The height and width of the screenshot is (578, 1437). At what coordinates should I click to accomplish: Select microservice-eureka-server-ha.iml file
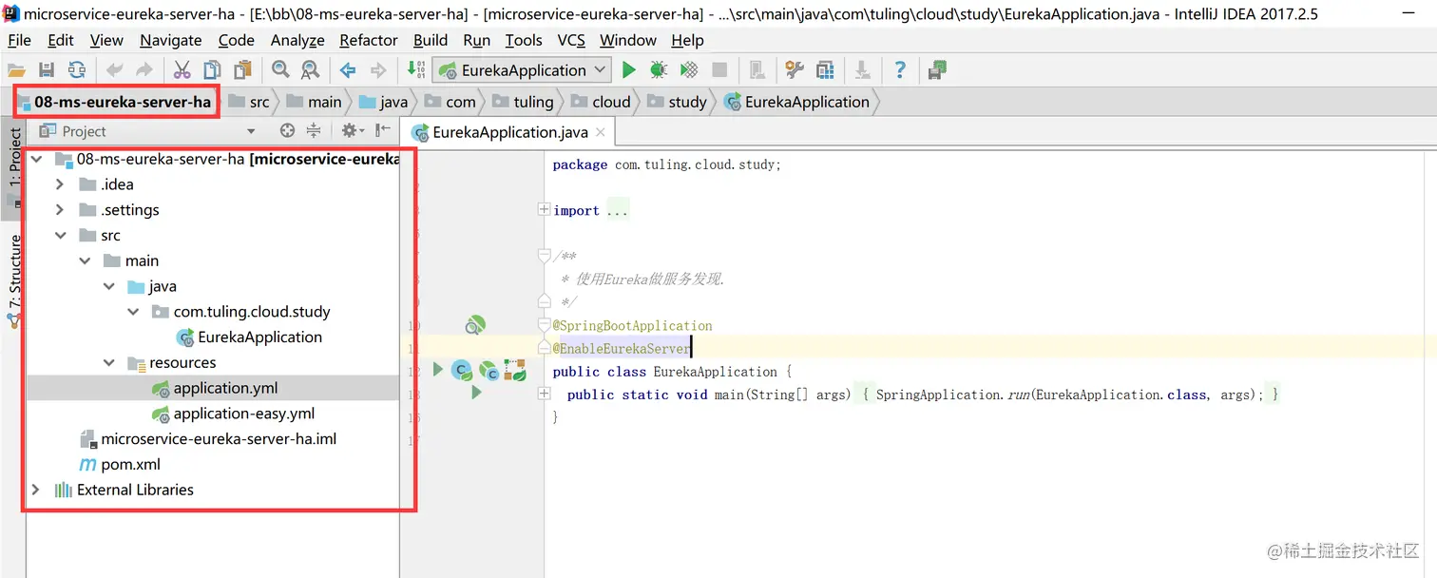tap(207, 439)
